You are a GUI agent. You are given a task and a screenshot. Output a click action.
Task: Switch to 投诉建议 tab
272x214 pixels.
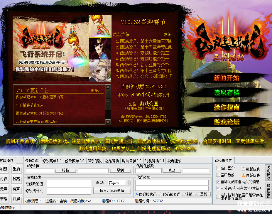175,161
